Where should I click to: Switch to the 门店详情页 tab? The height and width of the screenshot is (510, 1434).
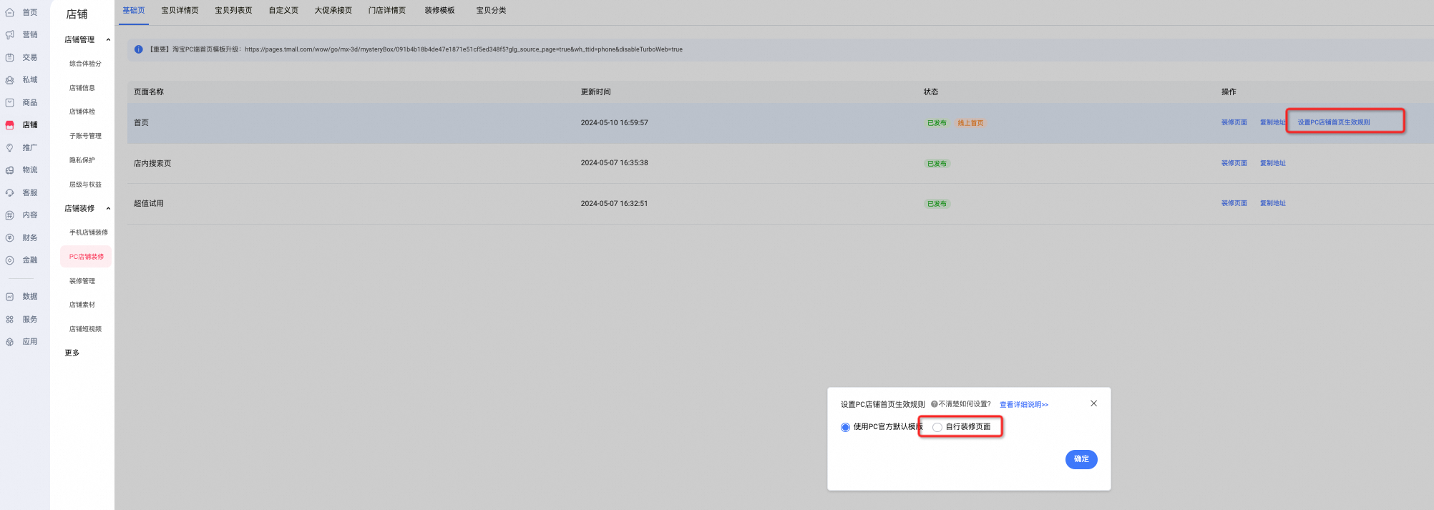click(x=387, y=11)
